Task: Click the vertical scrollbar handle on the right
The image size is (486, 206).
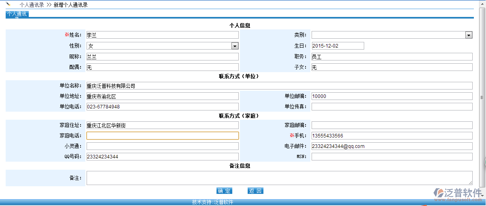Action: (482, 97)
